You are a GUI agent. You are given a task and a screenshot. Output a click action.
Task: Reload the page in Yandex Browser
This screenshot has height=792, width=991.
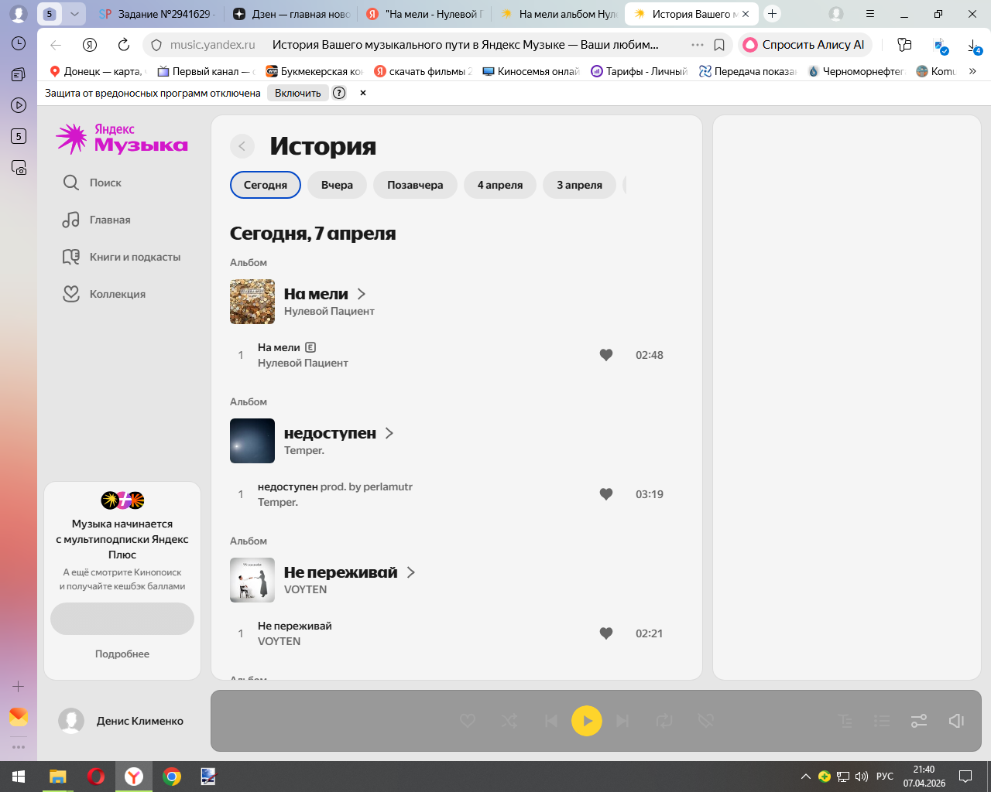124,45
